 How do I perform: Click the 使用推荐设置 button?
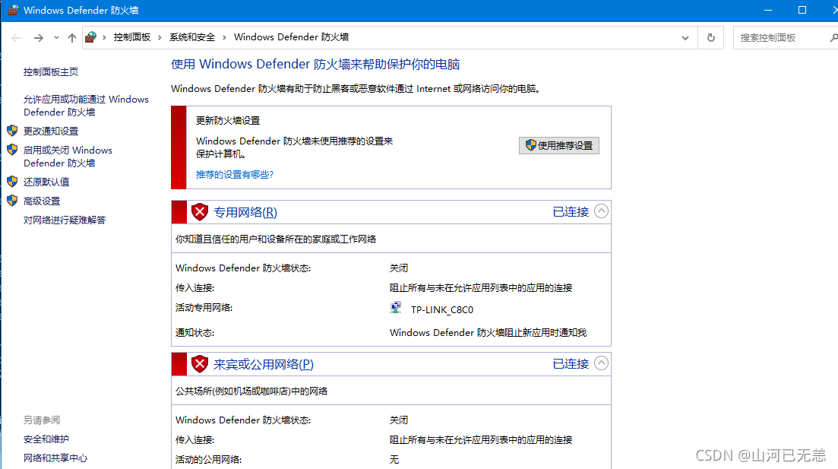559,145
